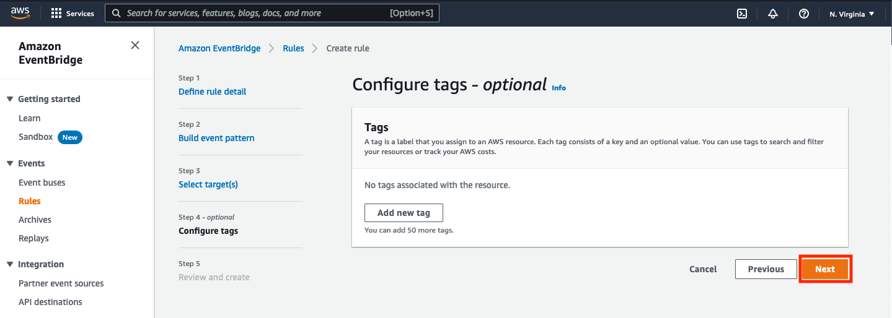Focus the services search field
This screenshot has height=318, width=892.
point(272,13)
